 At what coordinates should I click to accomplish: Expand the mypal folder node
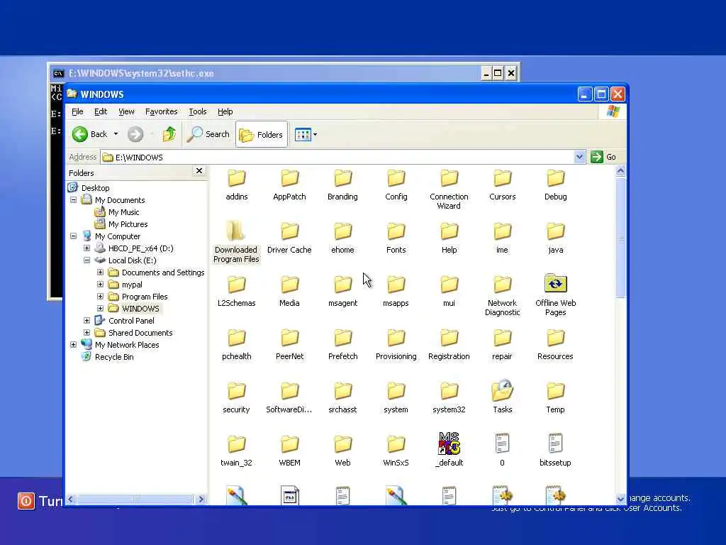point(100,284)
